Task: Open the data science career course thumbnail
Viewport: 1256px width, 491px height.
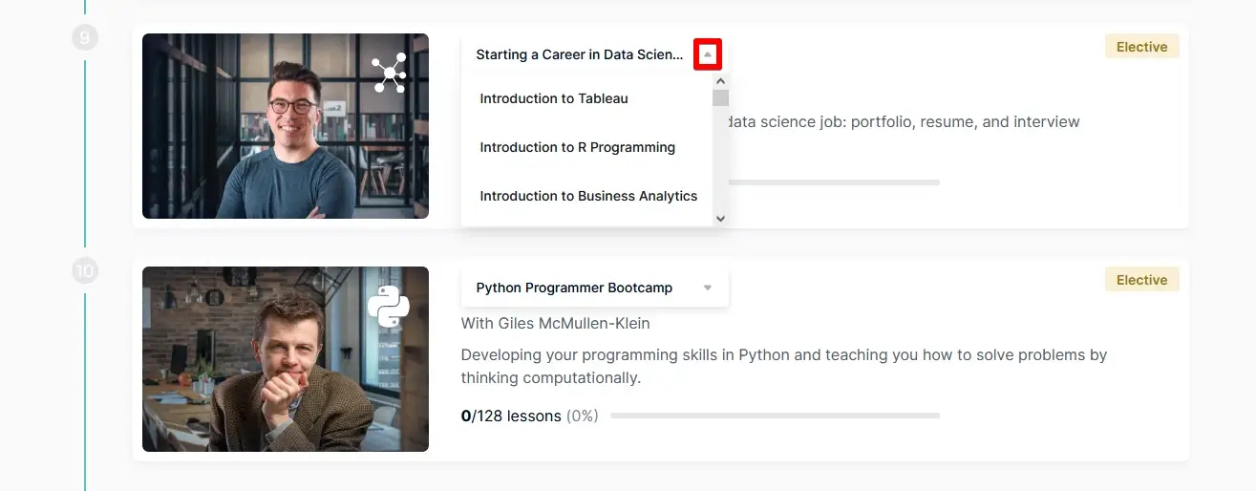Action: [285, 126]
